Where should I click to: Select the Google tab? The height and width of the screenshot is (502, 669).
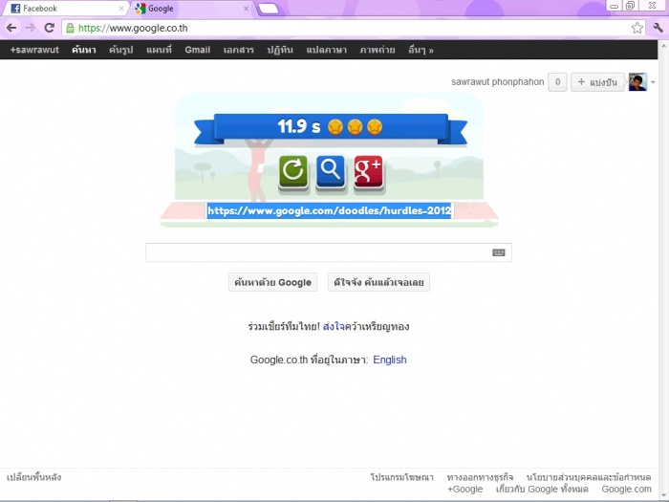click(191, 9)
